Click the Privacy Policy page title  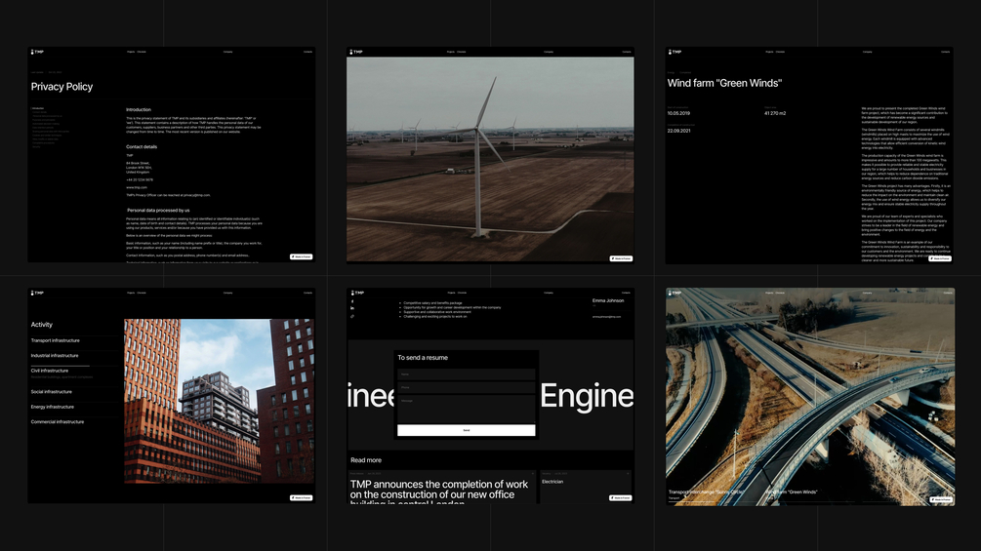coord(61,87)
